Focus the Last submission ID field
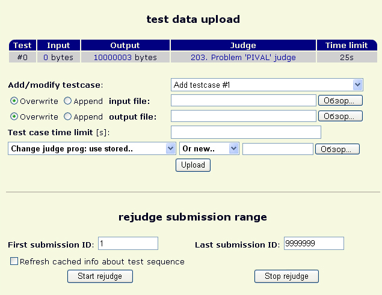382x295 pixels. click(314, 243)
